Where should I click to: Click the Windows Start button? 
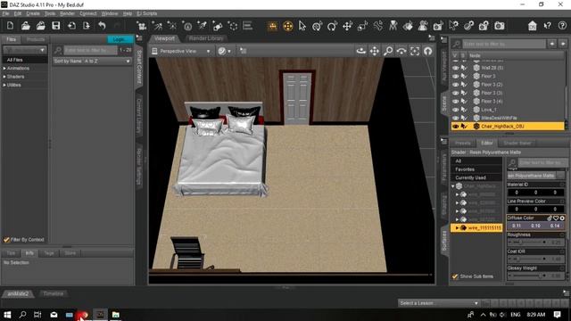tap(7, 315)
